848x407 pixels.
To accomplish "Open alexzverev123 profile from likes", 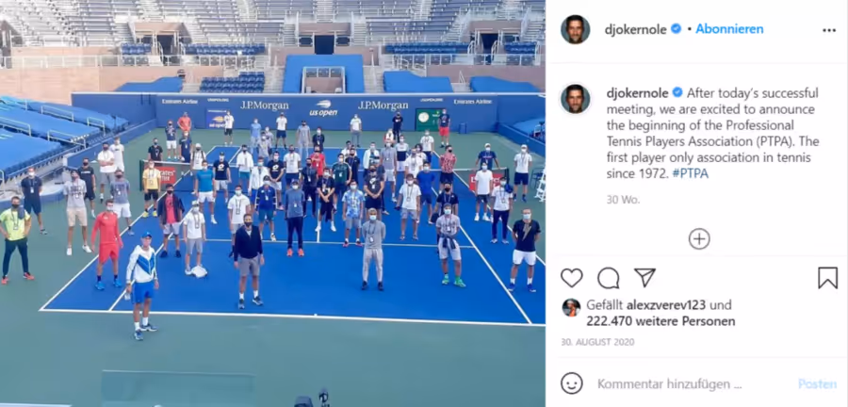I will pos(666,305).
